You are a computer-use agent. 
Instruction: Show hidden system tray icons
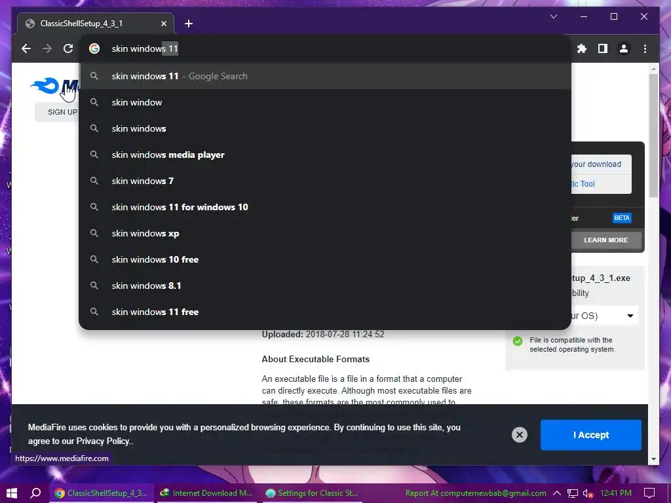tap(557, 493)
